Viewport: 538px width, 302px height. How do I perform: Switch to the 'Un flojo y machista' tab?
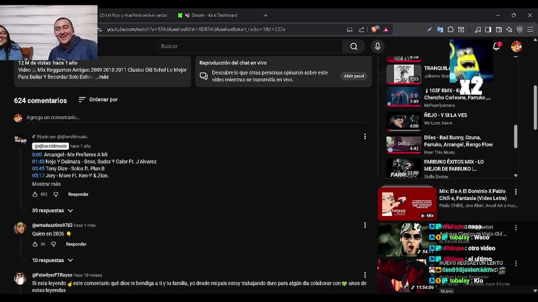(134, 15)
